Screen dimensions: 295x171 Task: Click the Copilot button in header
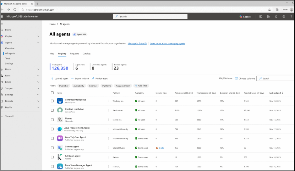point(245,17)
